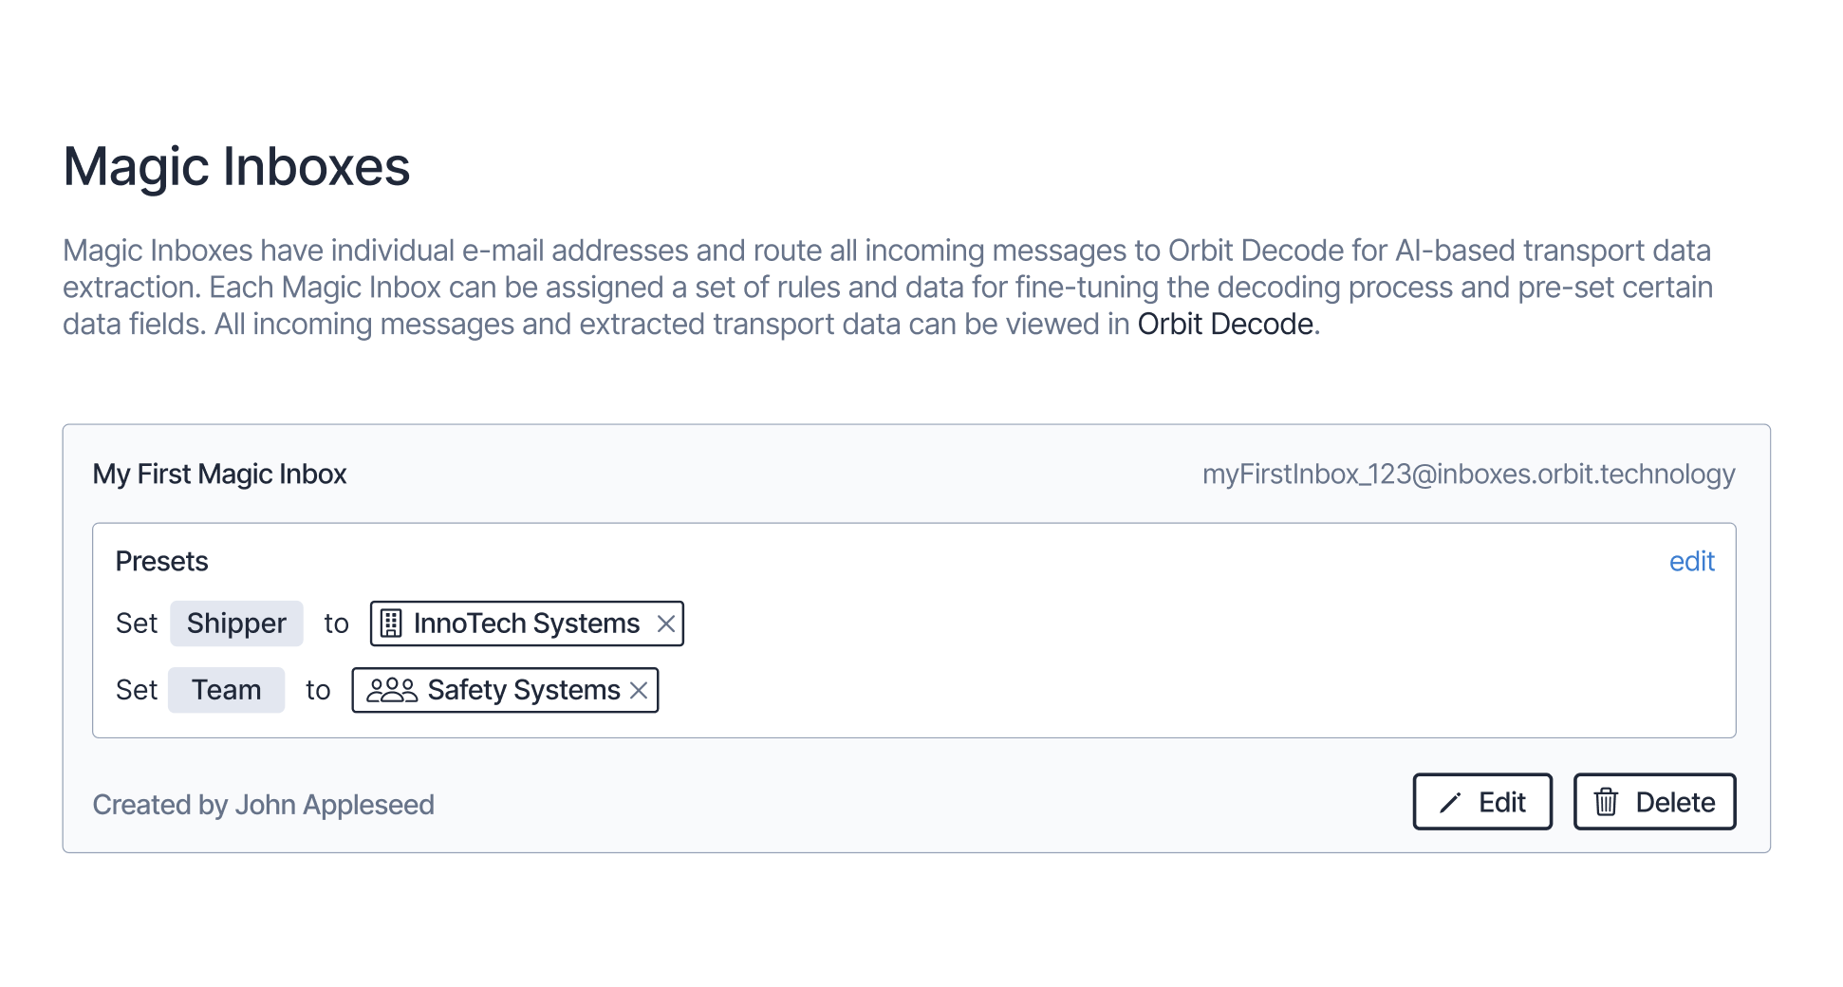
Task: Follow the Orbit Decode link in description
Action: (1225, 325)
